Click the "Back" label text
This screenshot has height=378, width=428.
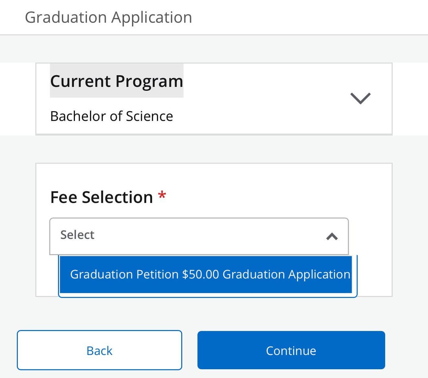coord(99,351)
